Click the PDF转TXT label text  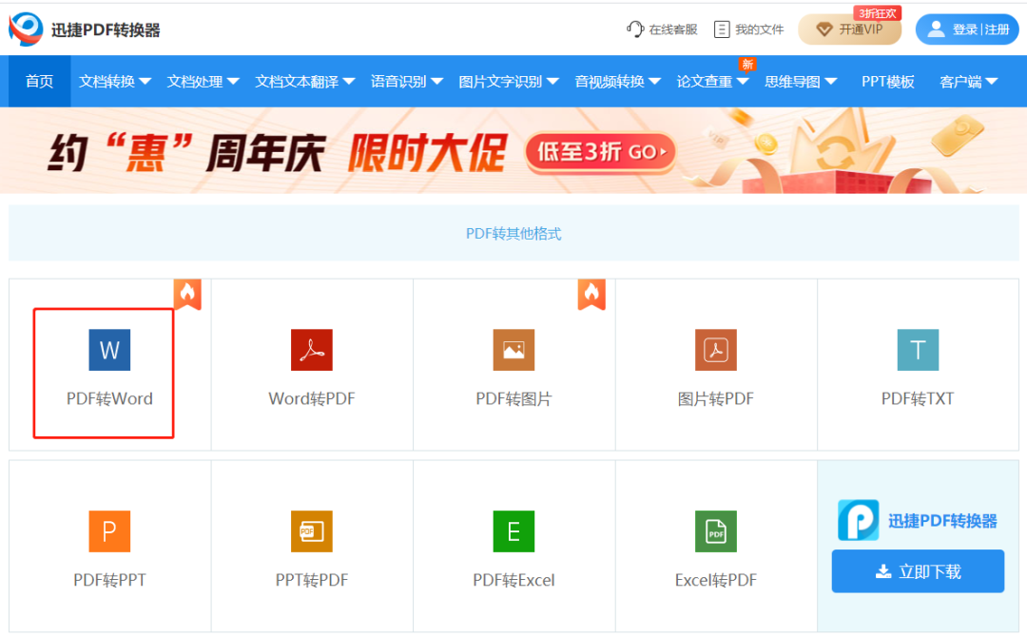point(918,398)
